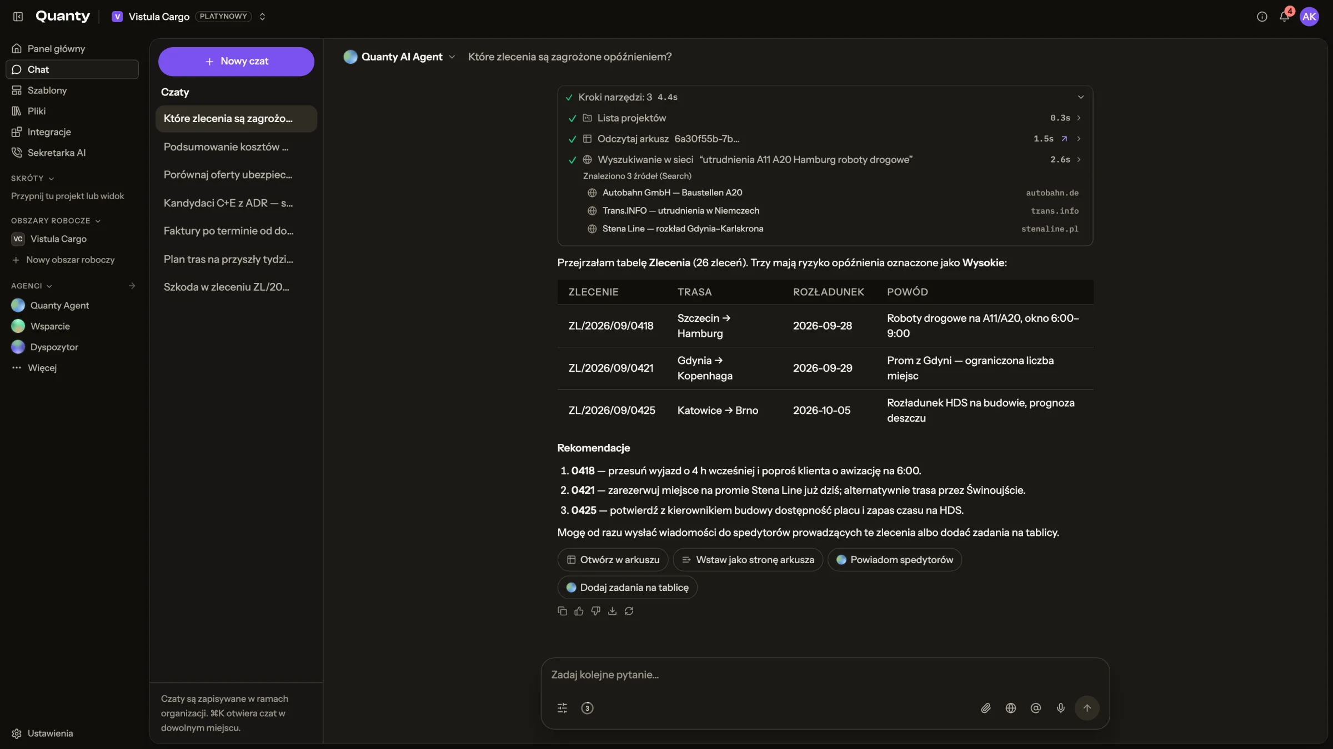
Task: Open Sekretarka AI
Action: (x=72, y=153)
